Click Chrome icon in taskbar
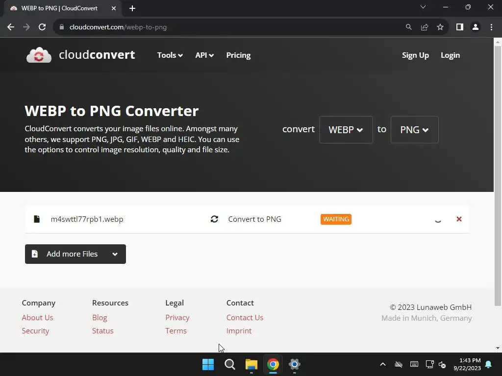 [x=273, y=364]
